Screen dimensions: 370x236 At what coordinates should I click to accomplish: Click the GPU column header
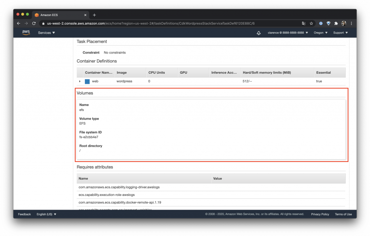tap(193, 73)
